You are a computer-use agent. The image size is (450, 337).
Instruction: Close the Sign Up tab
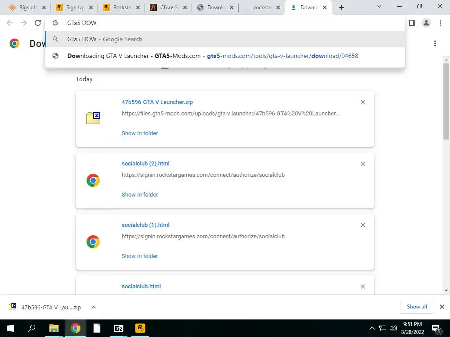pyautogui.click(x=91, y=8)
